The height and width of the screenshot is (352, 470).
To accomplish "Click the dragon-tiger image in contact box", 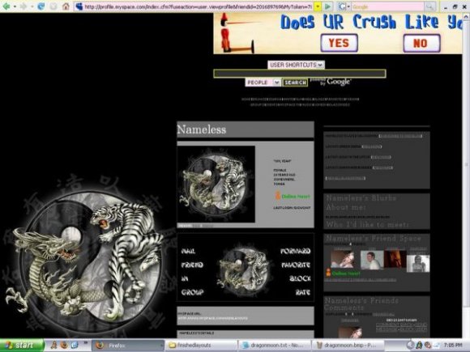I will click(x=243, y=271).
